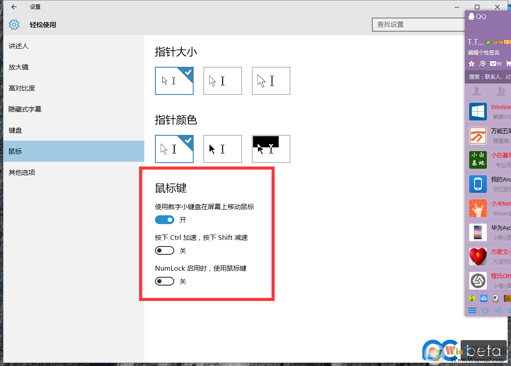Enable Ctrl speed-up and Shift slow-down
The width and height of the screenshot is (511, 366).
[x=165, y=250]
